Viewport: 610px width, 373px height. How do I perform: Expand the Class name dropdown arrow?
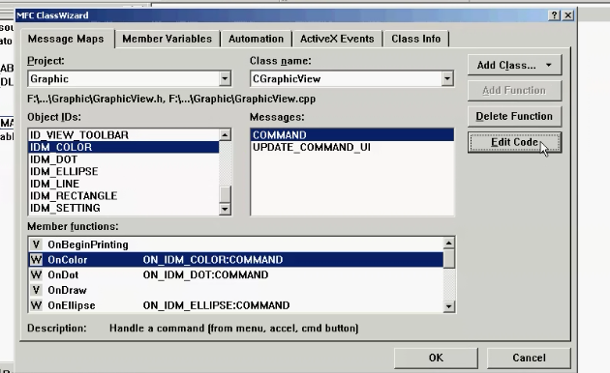pyautogui.click(x=447, y=79)
